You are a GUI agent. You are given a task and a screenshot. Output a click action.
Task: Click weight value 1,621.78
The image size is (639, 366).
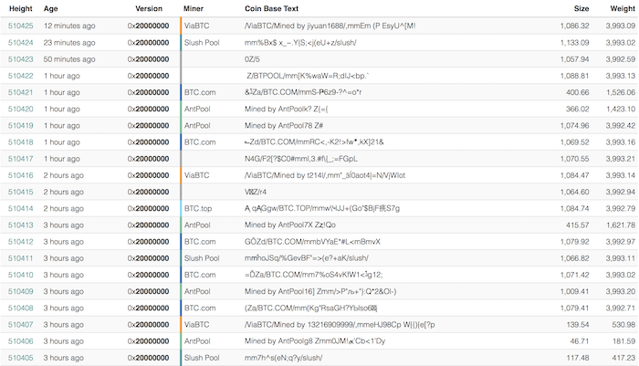click(620, 225)
